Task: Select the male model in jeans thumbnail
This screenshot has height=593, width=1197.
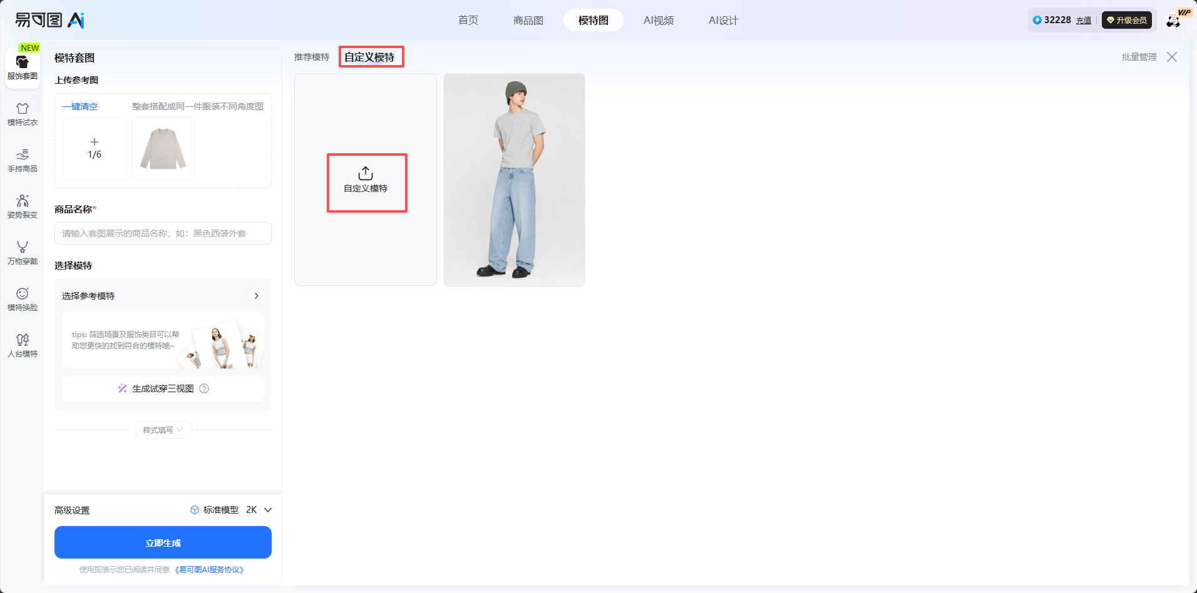Action: pyautogui.click(x=514, y=180)
